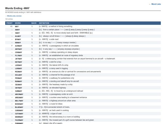Image resolution: width=166 pixels, height=124 pixels.
Task: Select the word LEEWAY
Action: tap(18, 65)
